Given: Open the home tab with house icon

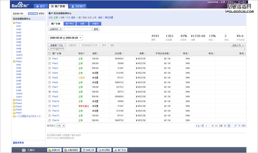Looking at the screenshot, I should (40, 6).
